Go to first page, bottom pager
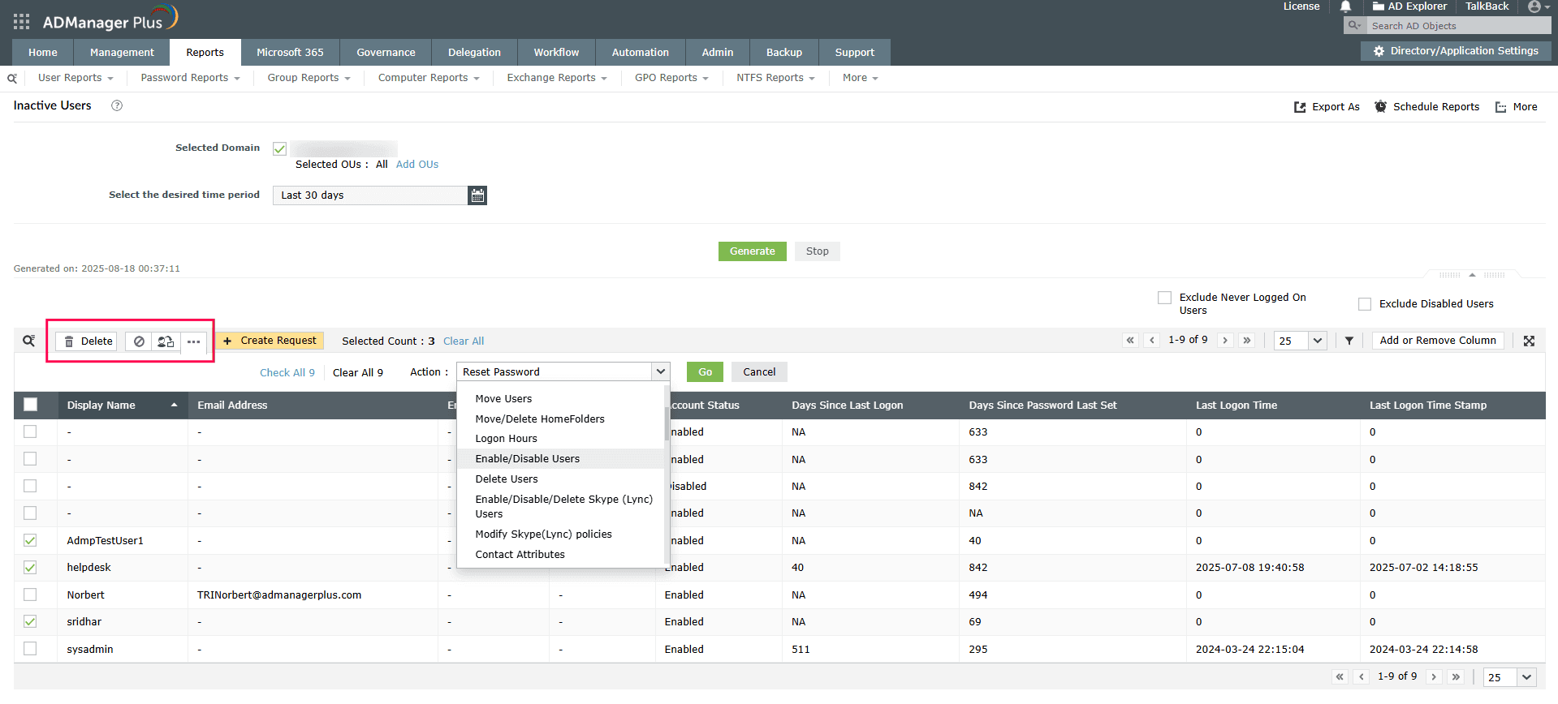Image resolution: width=1558 pixels, height=704 pixels. (x=1340, y=676)
